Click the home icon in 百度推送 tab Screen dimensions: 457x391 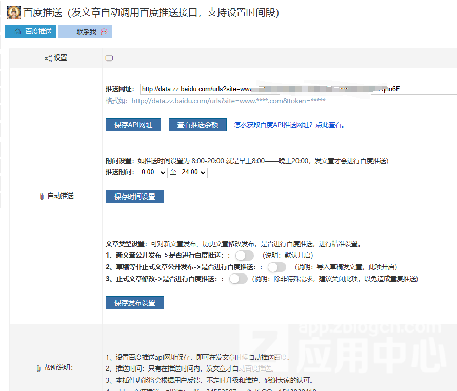[x=18, y=31]
